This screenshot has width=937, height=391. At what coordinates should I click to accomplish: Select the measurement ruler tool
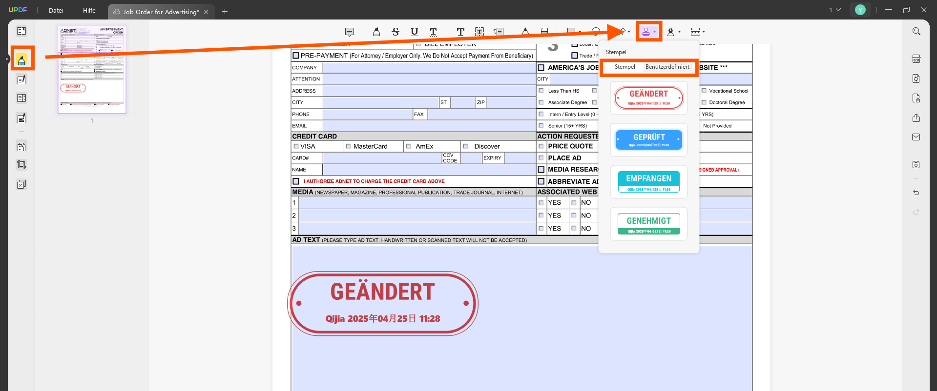click(696, 32)
